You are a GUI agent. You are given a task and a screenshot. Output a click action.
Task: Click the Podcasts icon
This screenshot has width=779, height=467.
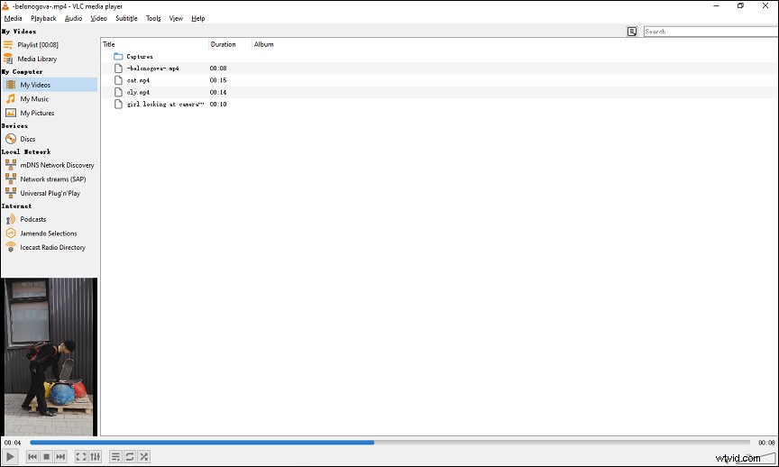(11, 219)
